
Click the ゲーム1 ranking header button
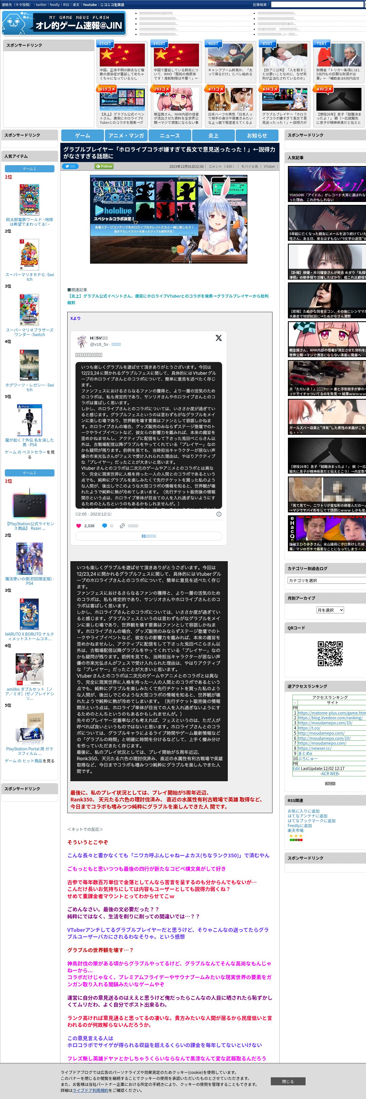tap(29, 169)
